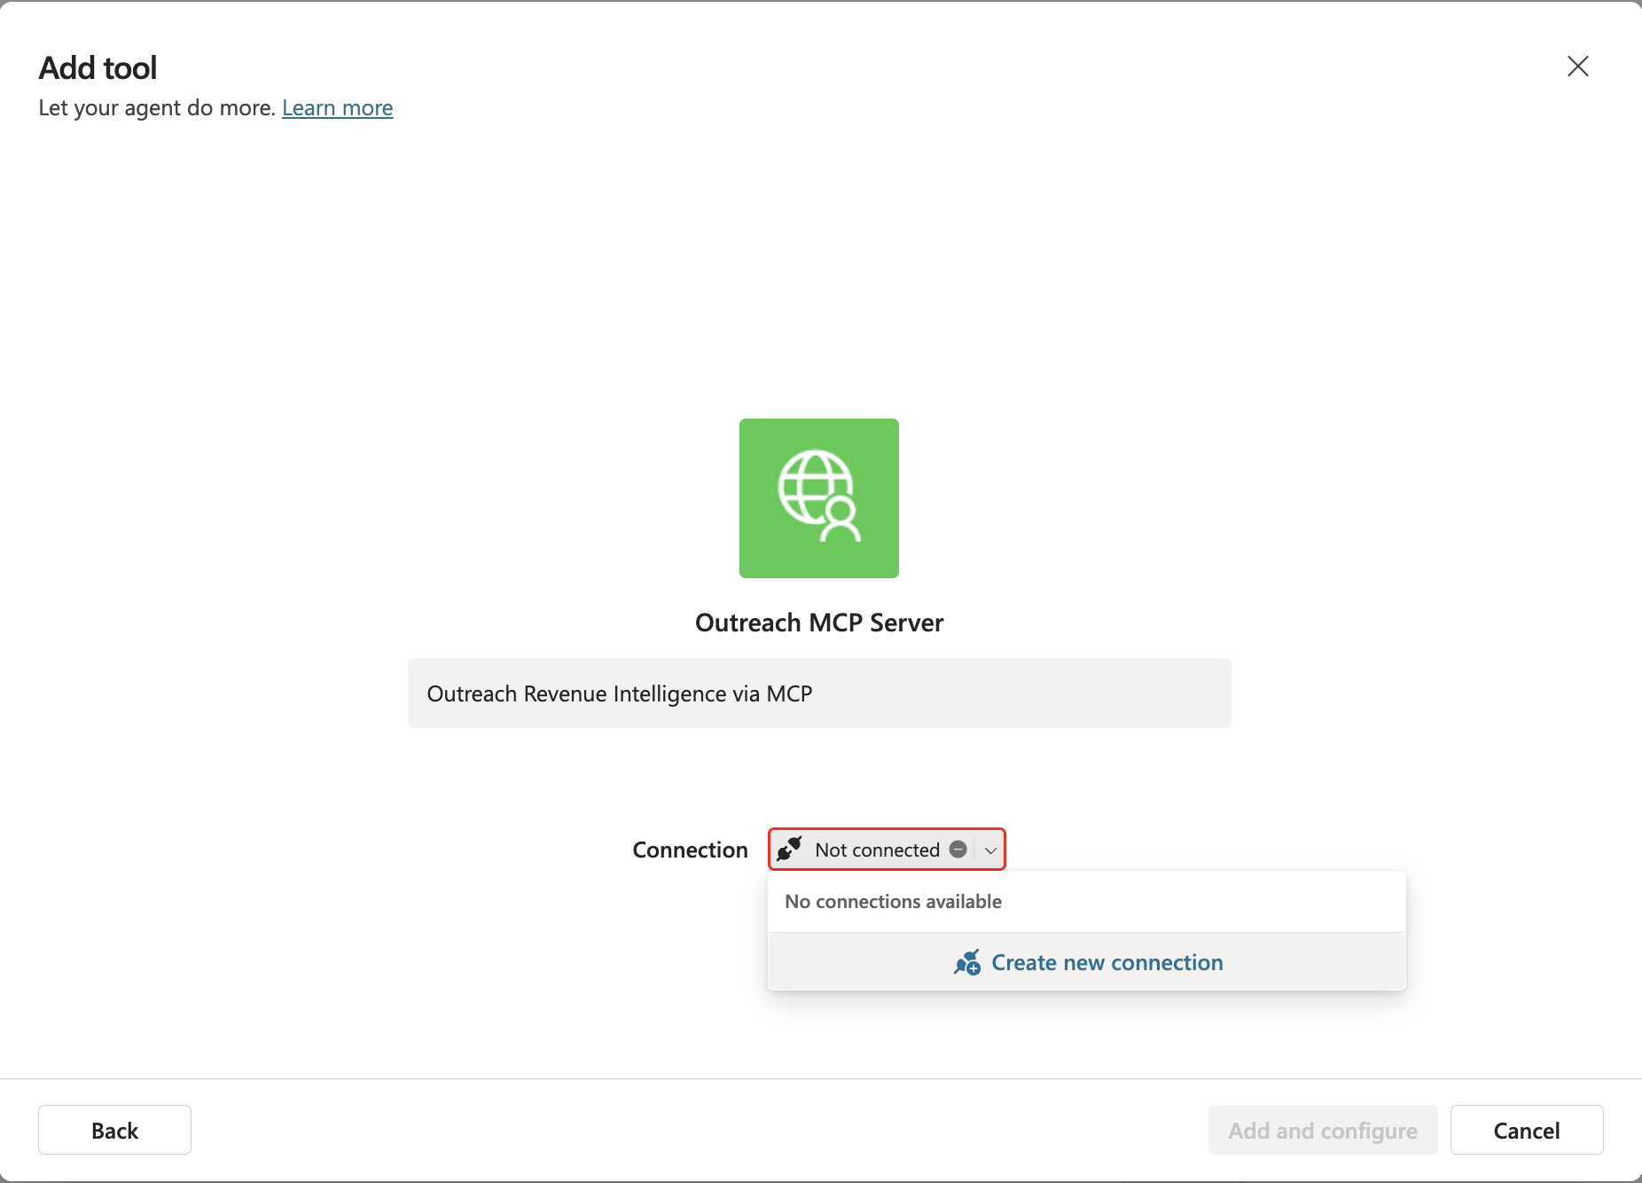Click 'No connections available' text
This screenshot has height=1183, width=1642.
click(893, 902)
